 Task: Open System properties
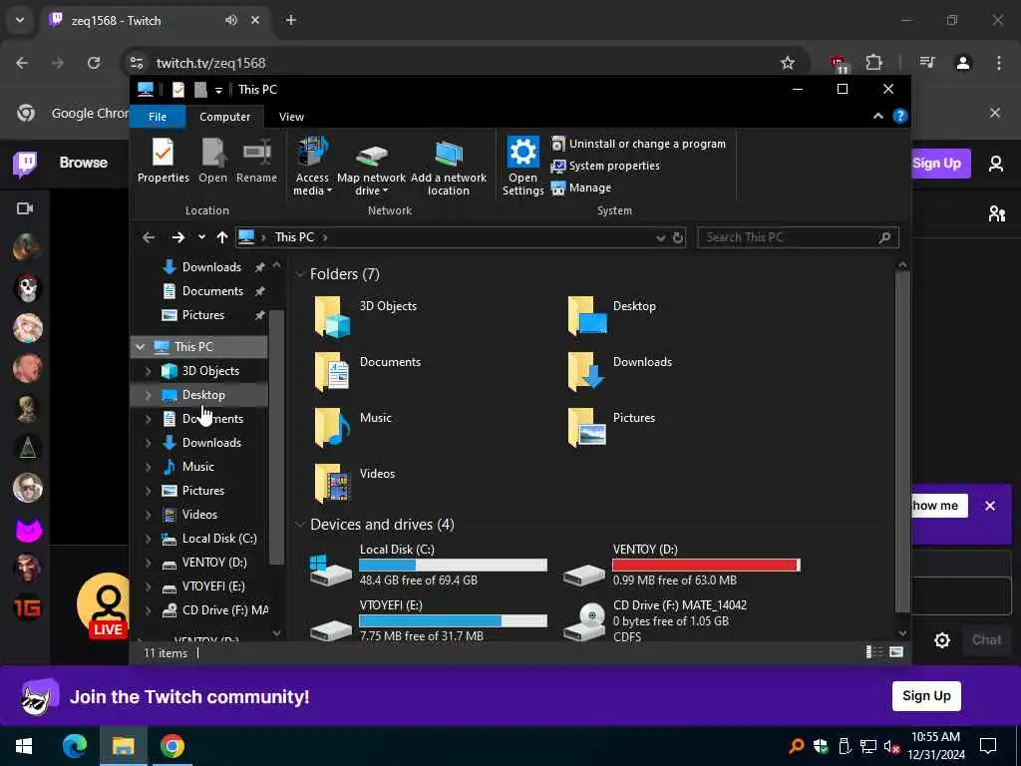pos(605,167)
